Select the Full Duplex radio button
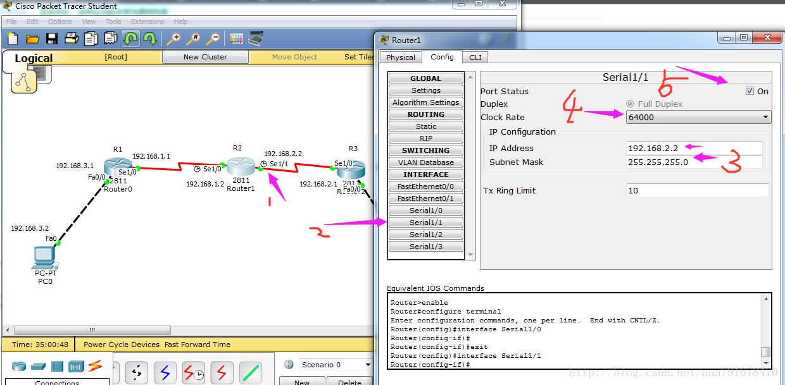 [x=630, y=104]
